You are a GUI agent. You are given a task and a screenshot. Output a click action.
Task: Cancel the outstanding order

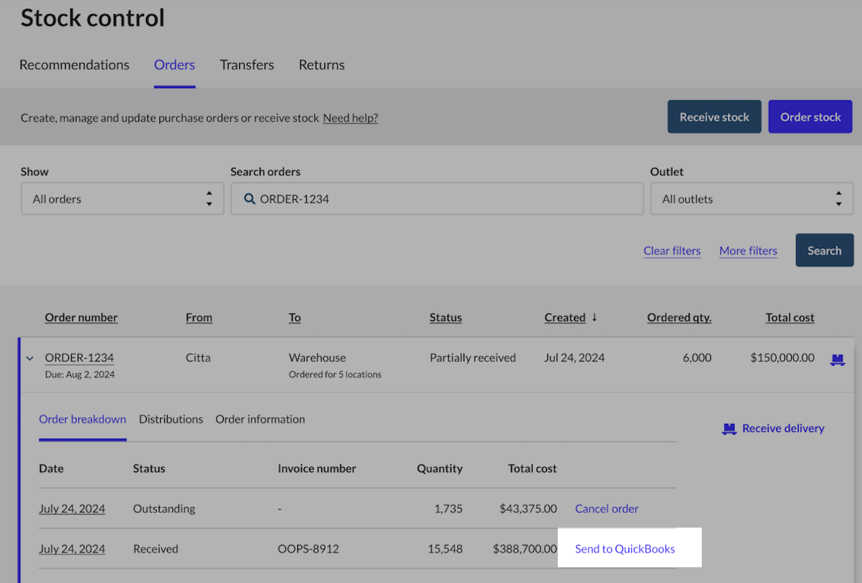click(x=606, y=508)
